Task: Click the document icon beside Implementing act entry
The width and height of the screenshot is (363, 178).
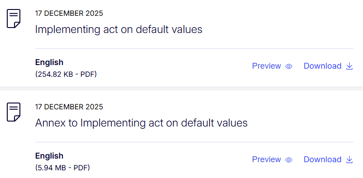Action: click(14, 19)
